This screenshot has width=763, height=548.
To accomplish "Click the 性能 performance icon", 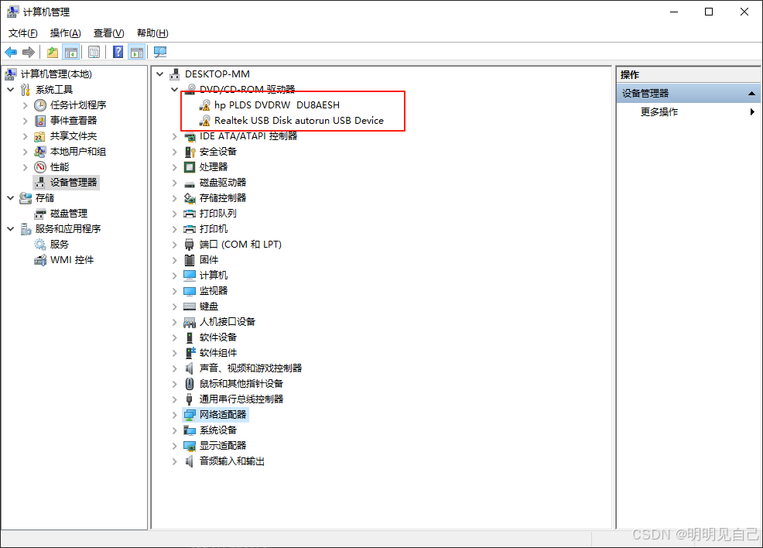I will (40, 167).
